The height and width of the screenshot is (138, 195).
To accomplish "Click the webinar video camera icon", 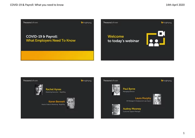I will pos(161,34).
